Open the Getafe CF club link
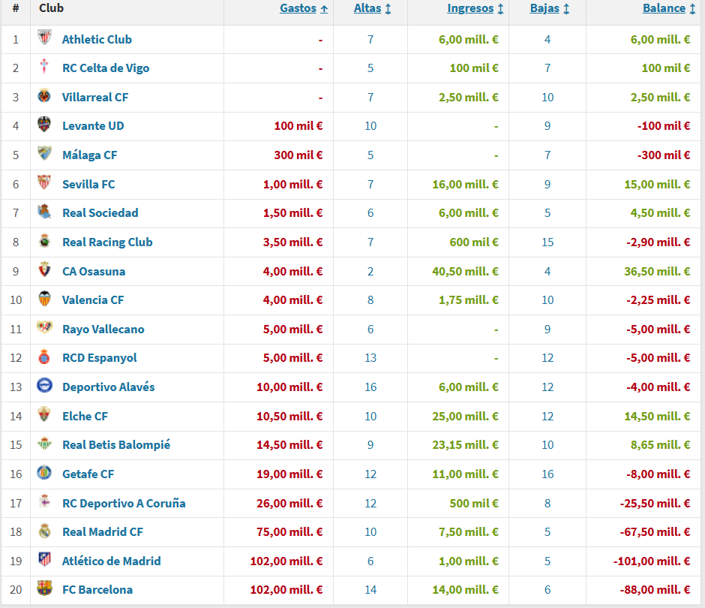The image size is (705, 608). tap(88, 474)
